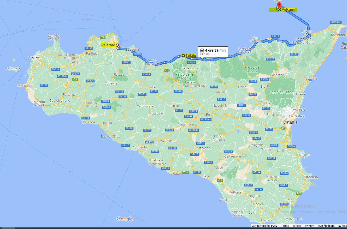The width and height of the screenshot is (347, 229).
Task: Click the Siracusa city label
Action: click(311, 177)
